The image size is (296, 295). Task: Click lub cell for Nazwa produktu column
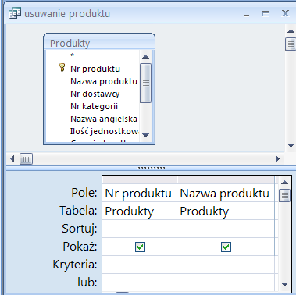tap(226, 283)
